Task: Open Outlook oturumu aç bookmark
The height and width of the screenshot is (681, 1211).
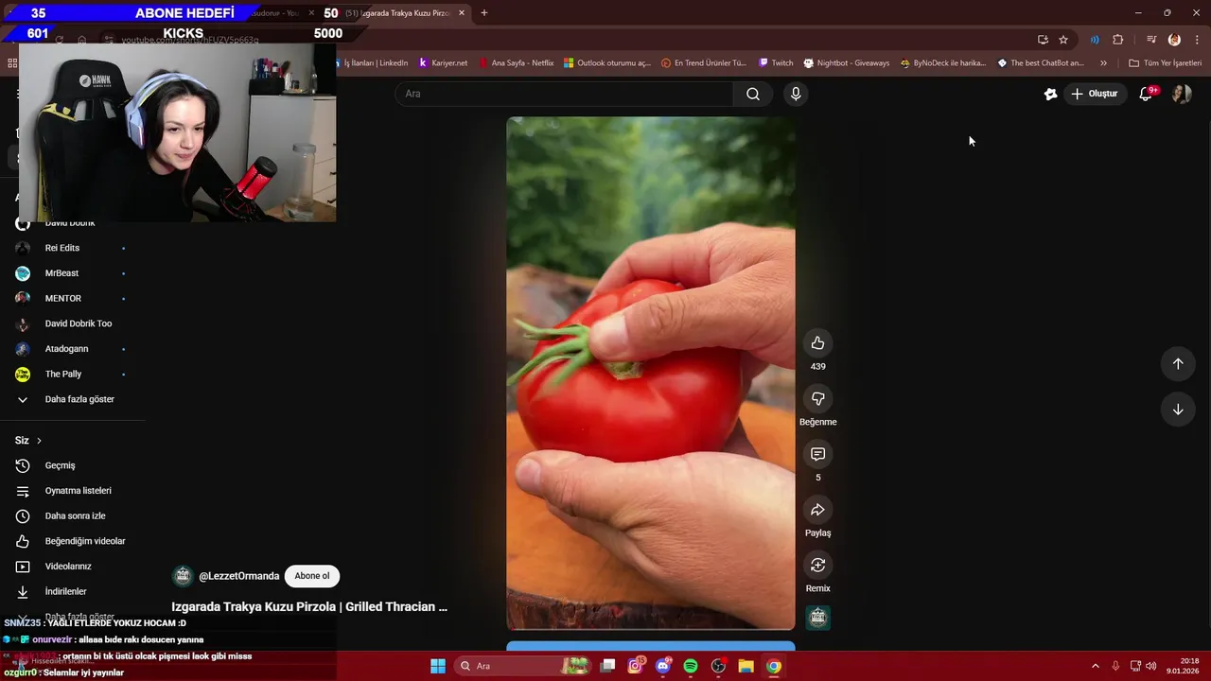Action: click(x=607, y=63)
